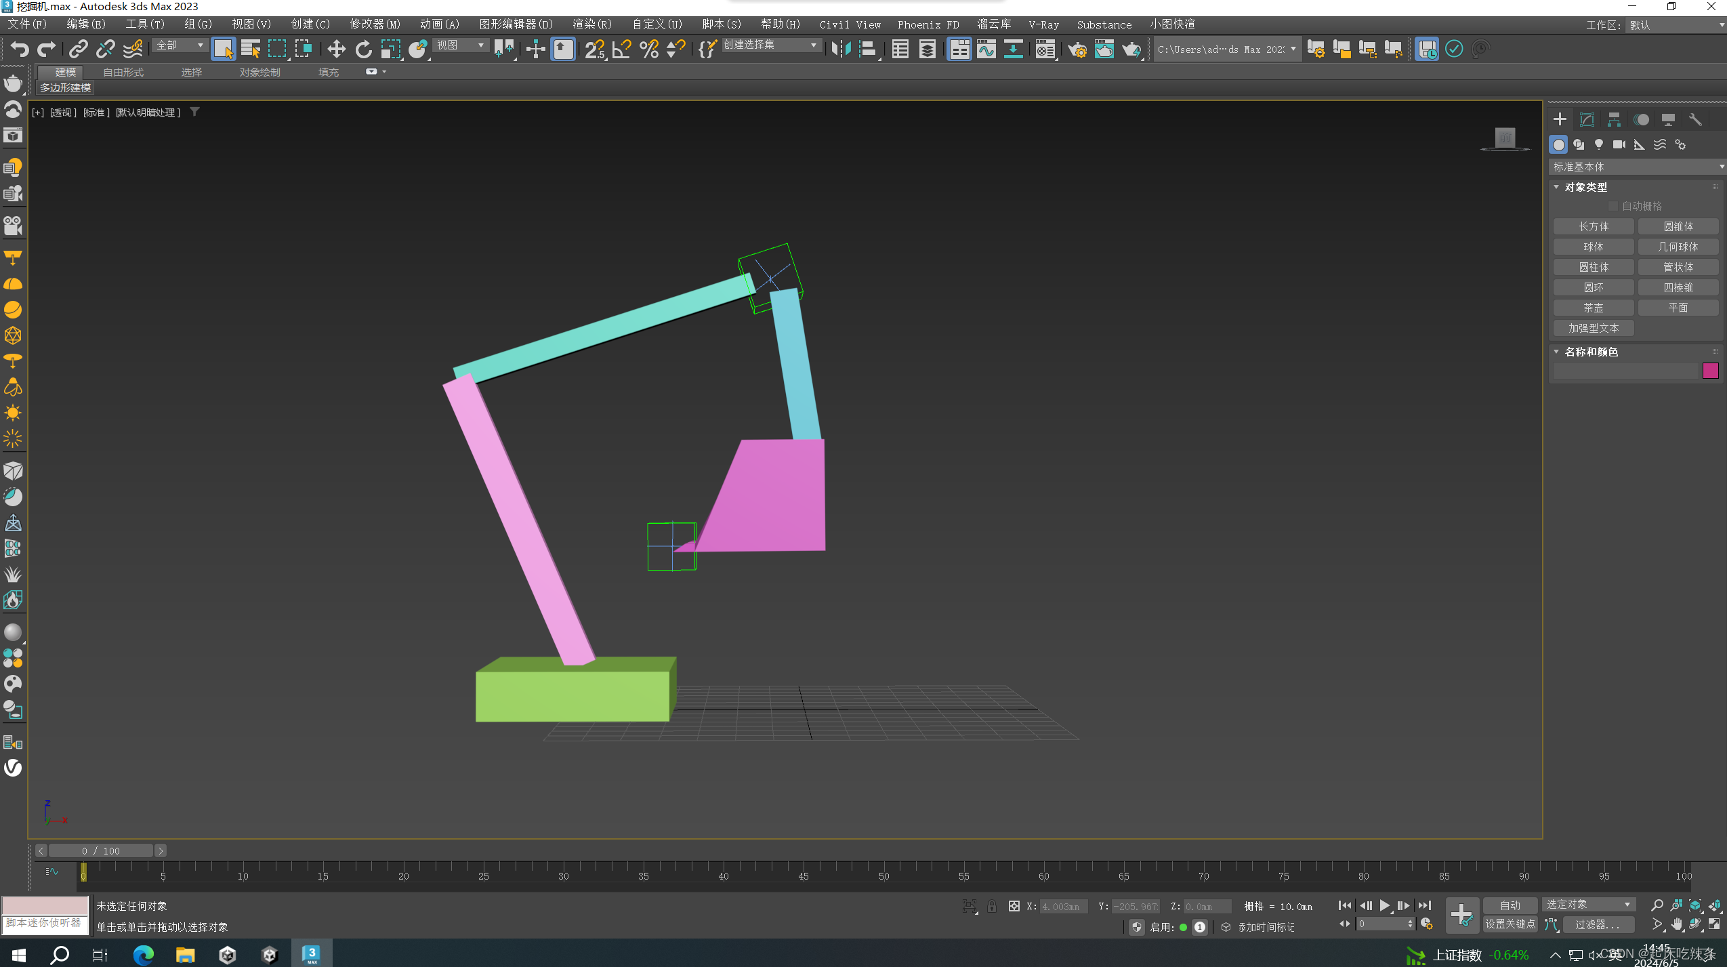
Task: Select the Move tool in toolbar
Action: click(336, 49)
